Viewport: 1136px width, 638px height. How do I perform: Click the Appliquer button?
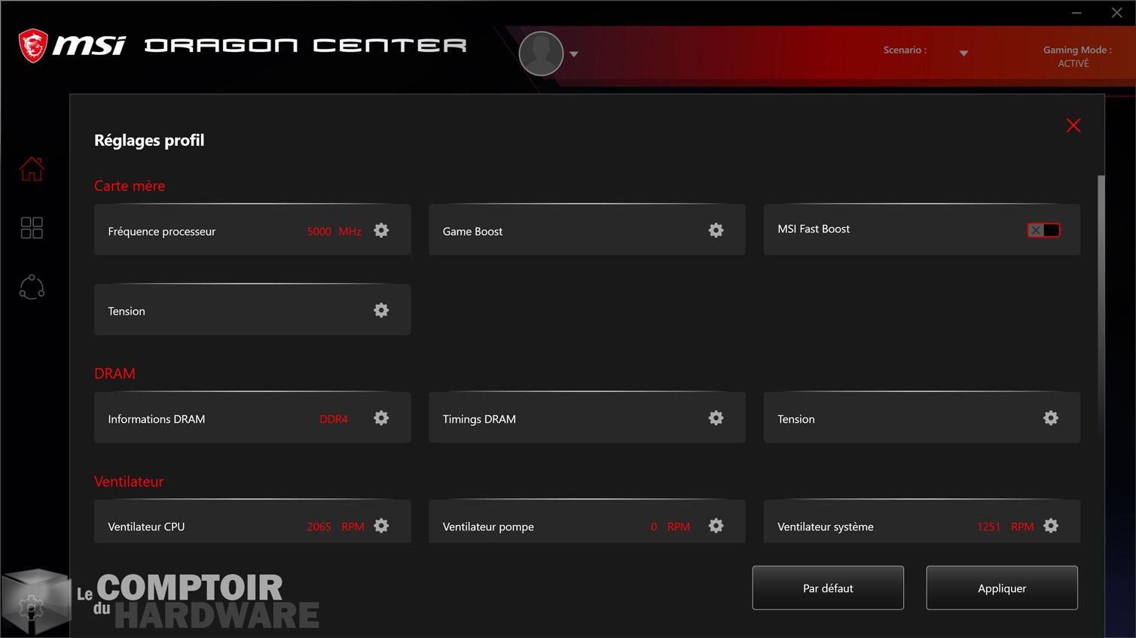click(1002, 588)
